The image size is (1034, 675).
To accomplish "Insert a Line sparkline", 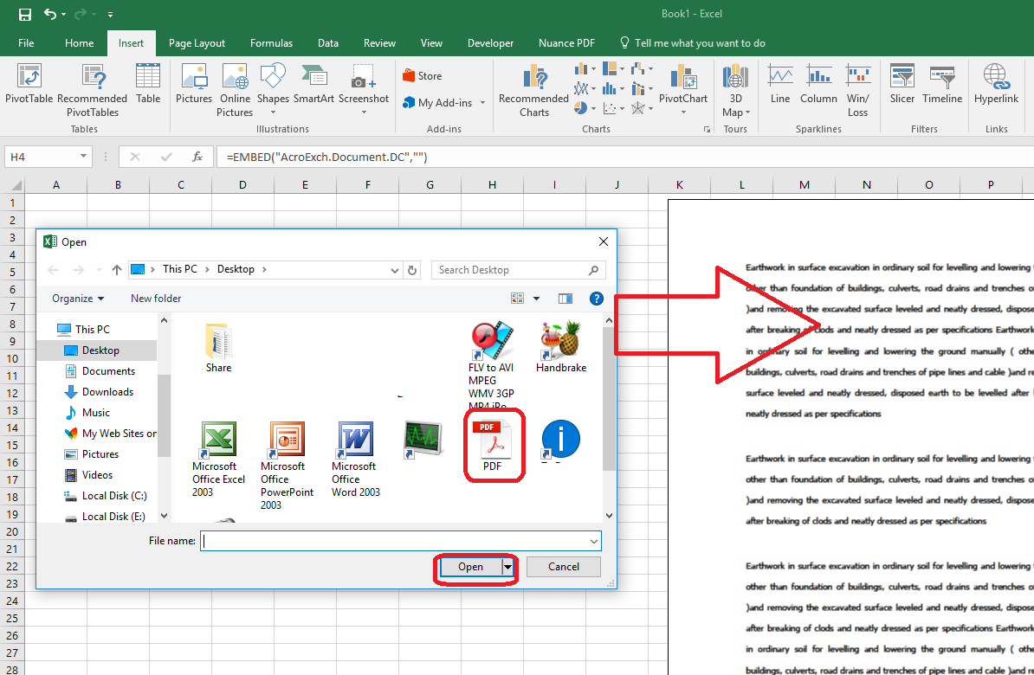I will (780, 84).
